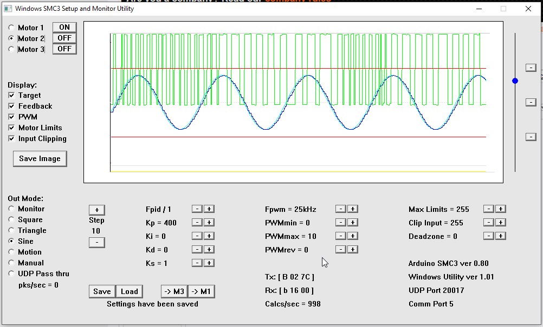Image resolution: width=543 pixels, height=327 pixels.
Task: Click the Save Image button
Action: click(x=40, y=159)
